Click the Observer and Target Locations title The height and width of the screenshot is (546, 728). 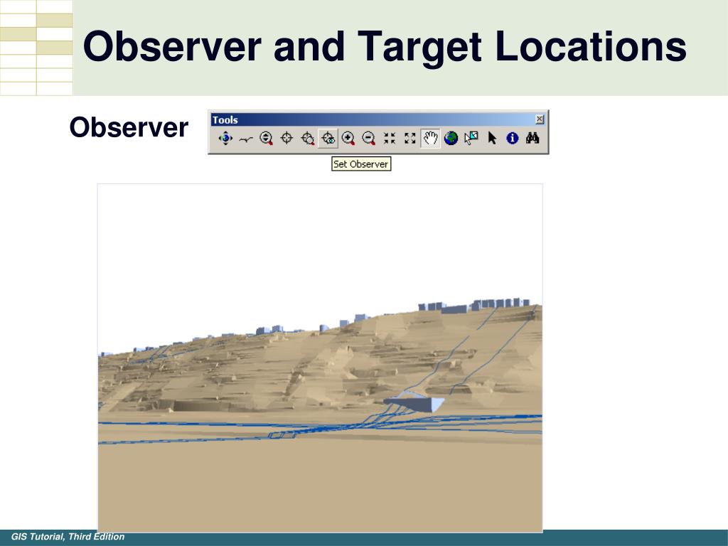tap(385, 47)
